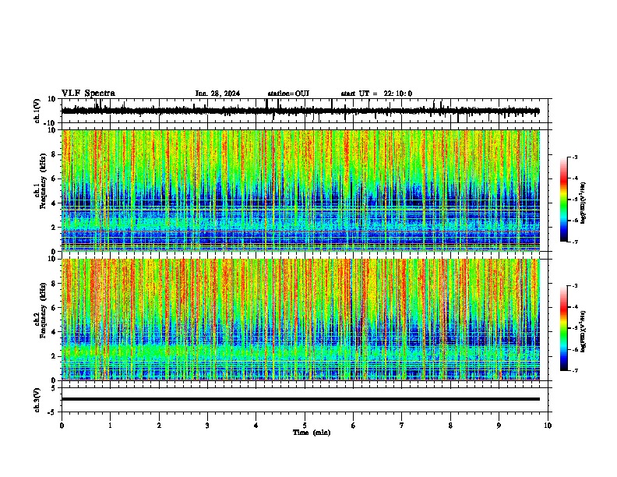The image size is (617, 477).
Task: Click time axis tick label "0"
Action: pos(62,426)
